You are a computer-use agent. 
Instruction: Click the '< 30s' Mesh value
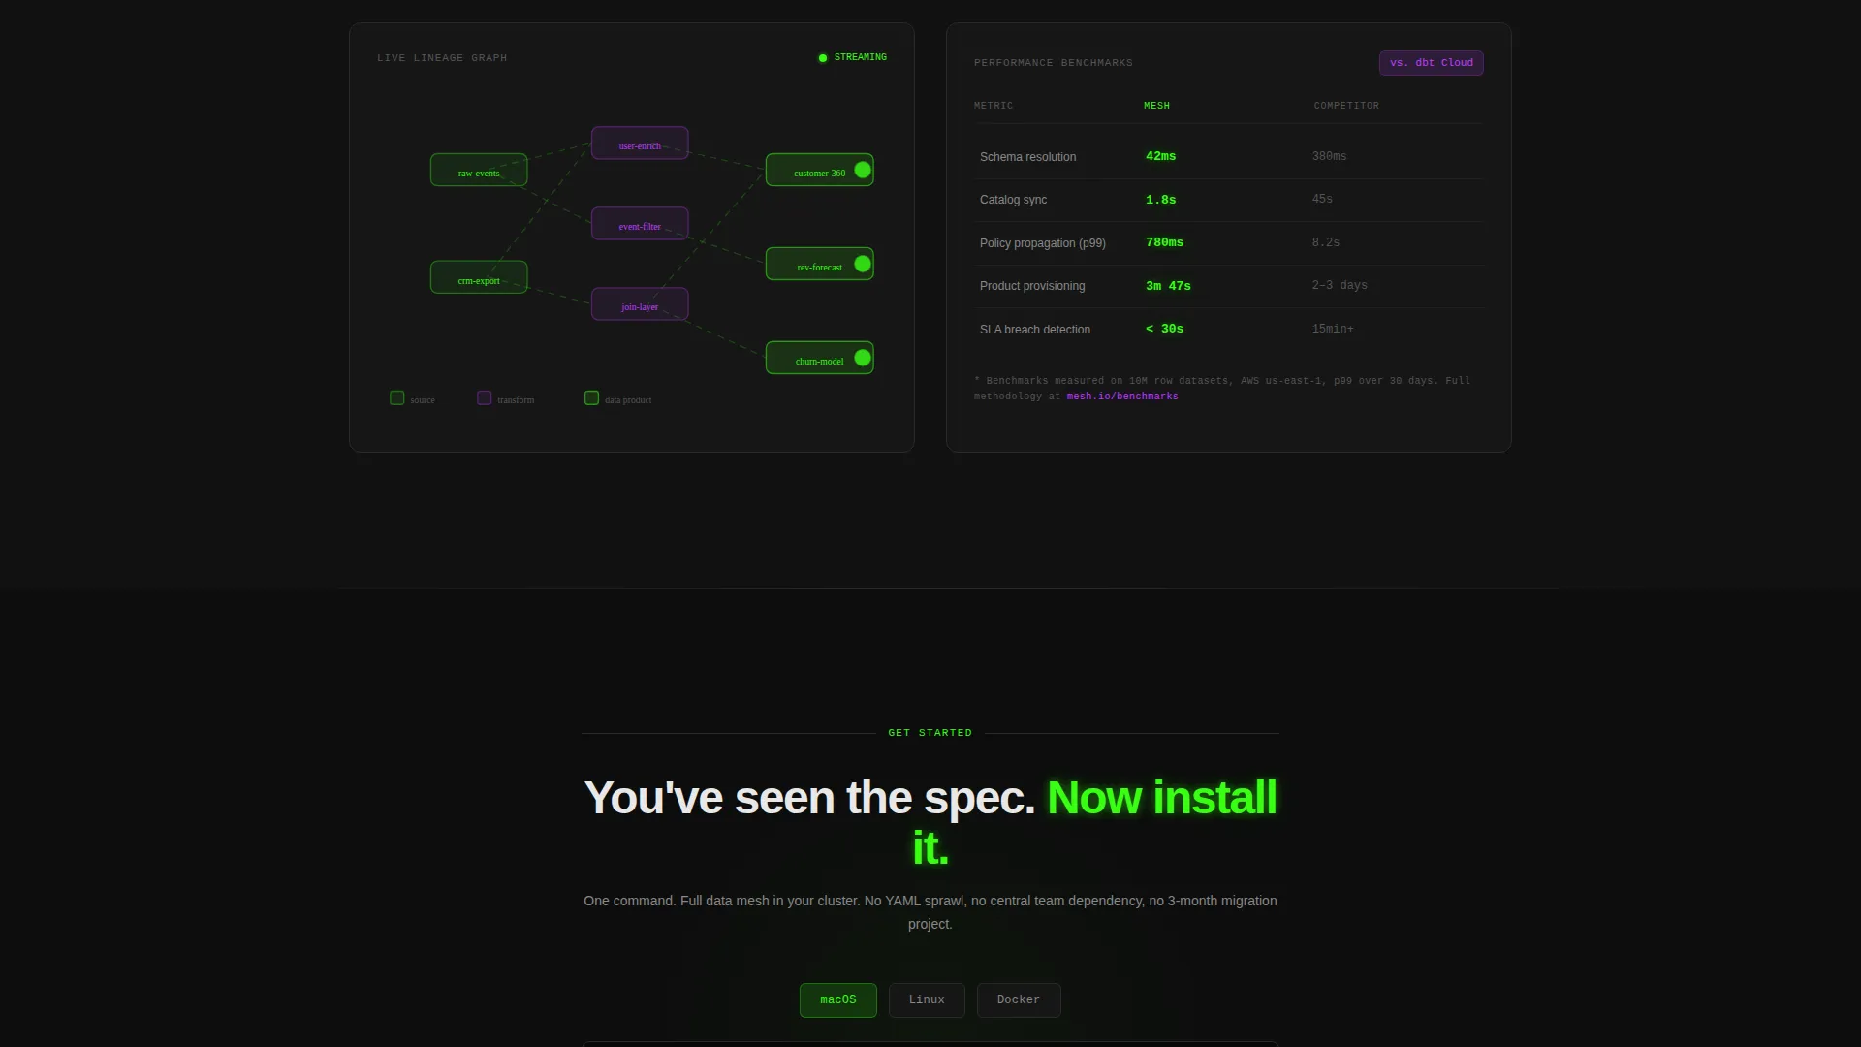[x=1164, y=329]
